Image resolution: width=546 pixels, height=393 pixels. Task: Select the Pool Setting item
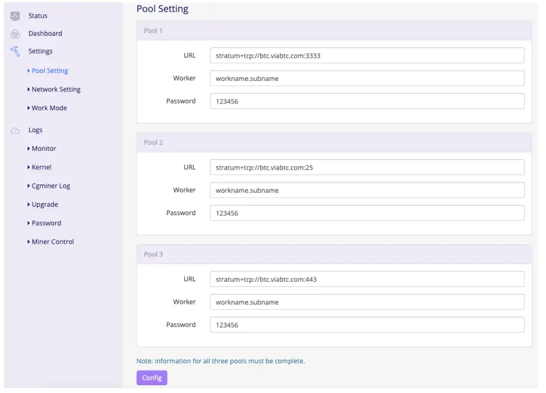[x=50, y=70]
